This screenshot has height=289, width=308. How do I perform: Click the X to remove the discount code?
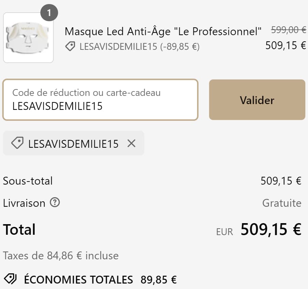(x=132, y=143)
